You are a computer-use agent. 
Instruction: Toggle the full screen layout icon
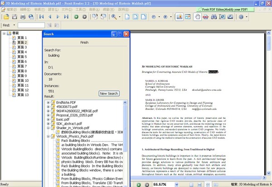point(188,17)
